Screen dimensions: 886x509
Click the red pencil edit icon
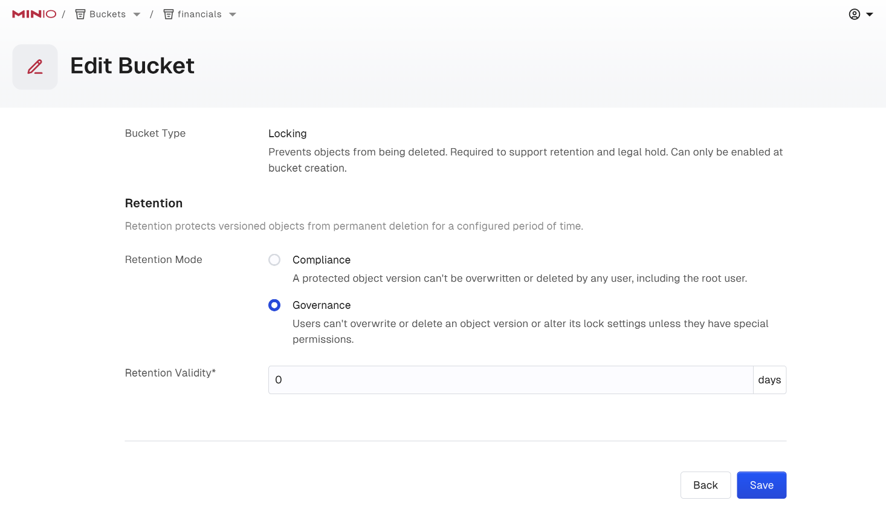coord(35,66)
